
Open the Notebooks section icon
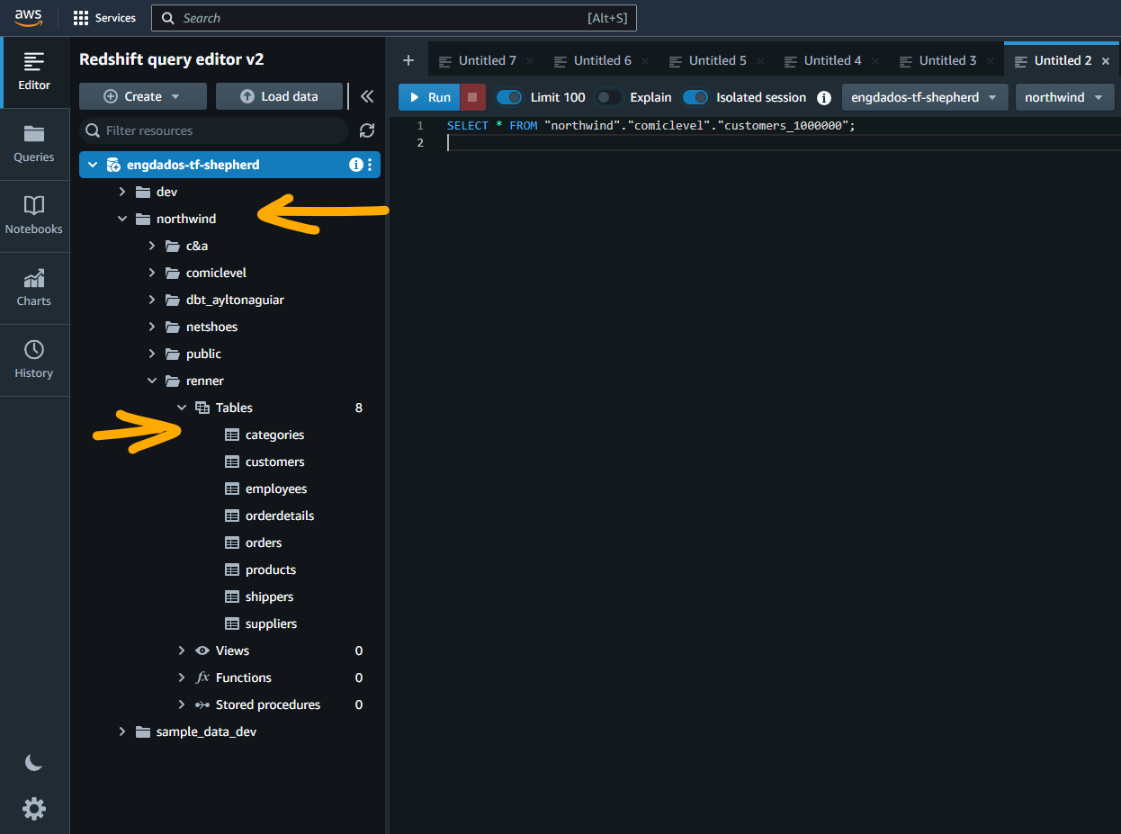(x=34, y=216)
